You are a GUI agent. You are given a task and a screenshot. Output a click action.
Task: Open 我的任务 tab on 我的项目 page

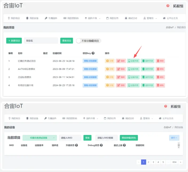[112, 18]
